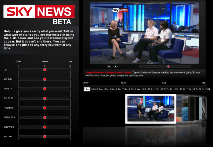Select the Science slider handle
The image size is (213, 147).
[45, 98]
